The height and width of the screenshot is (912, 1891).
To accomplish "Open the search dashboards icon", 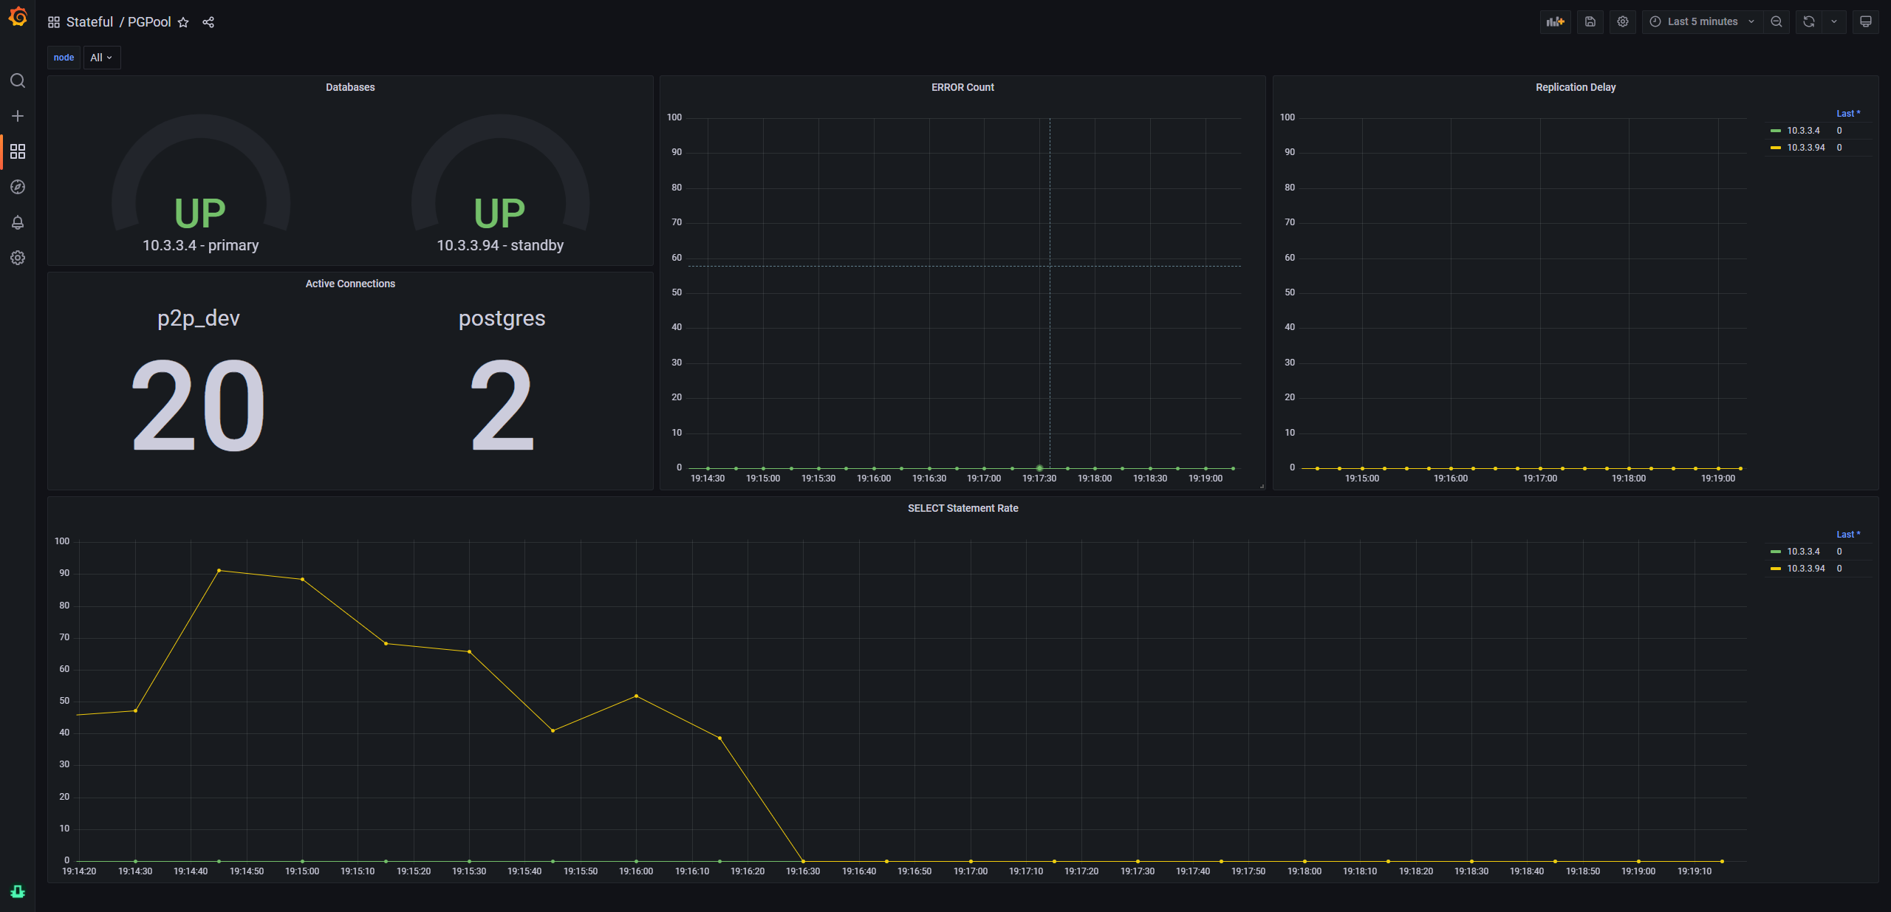I will [18, 80].
